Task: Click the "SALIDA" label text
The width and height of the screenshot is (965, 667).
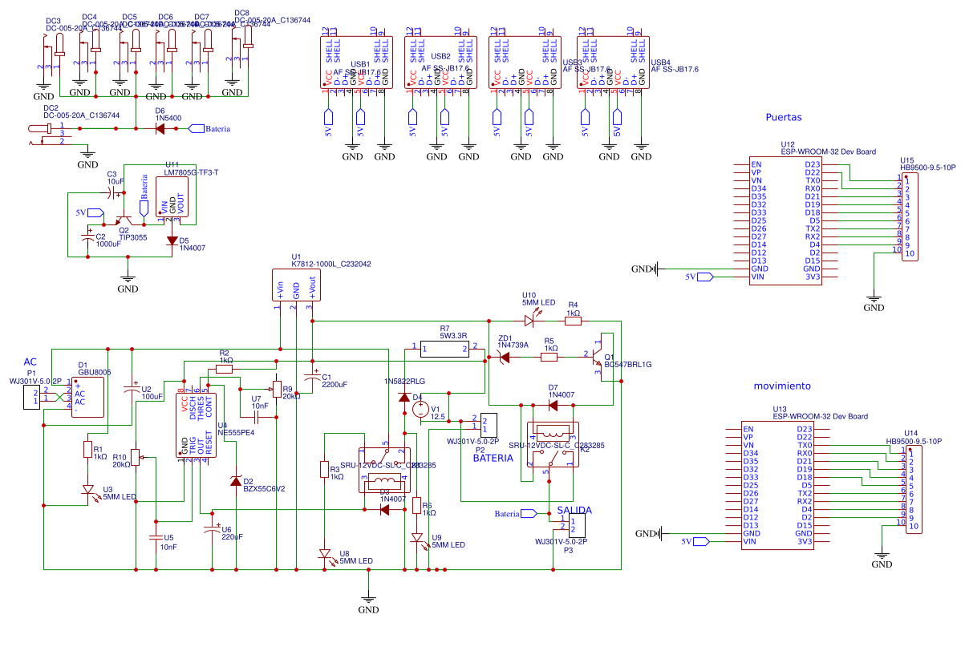Action: [x=574, y=510]
